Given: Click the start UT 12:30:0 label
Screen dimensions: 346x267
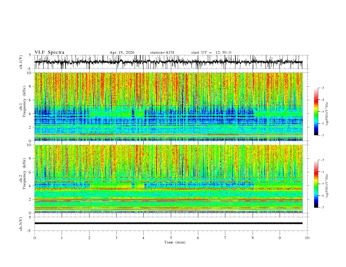Looking at the screenshot, I should tap(211, 52).
